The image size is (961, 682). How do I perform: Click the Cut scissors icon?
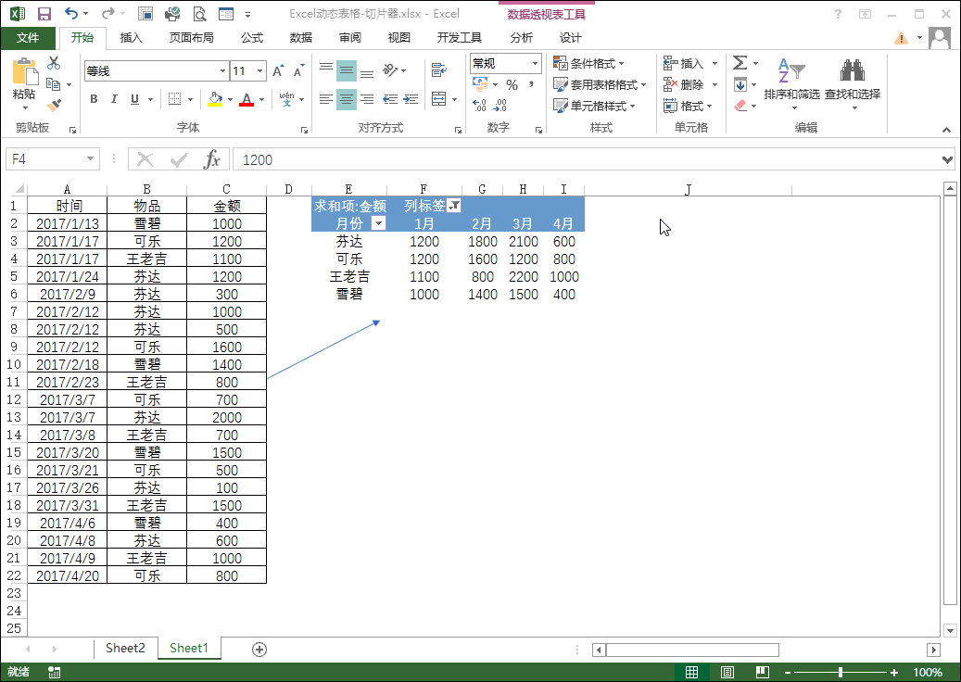[54, 63]
